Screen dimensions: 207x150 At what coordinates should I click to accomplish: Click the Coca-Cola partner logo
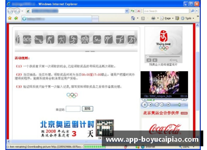[165, 129]
